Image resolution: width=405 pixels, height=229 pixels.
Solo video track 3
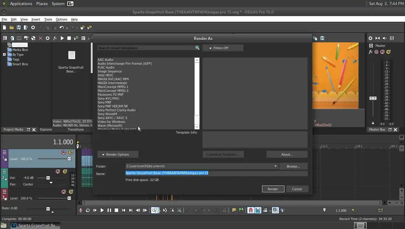point(71,192)
